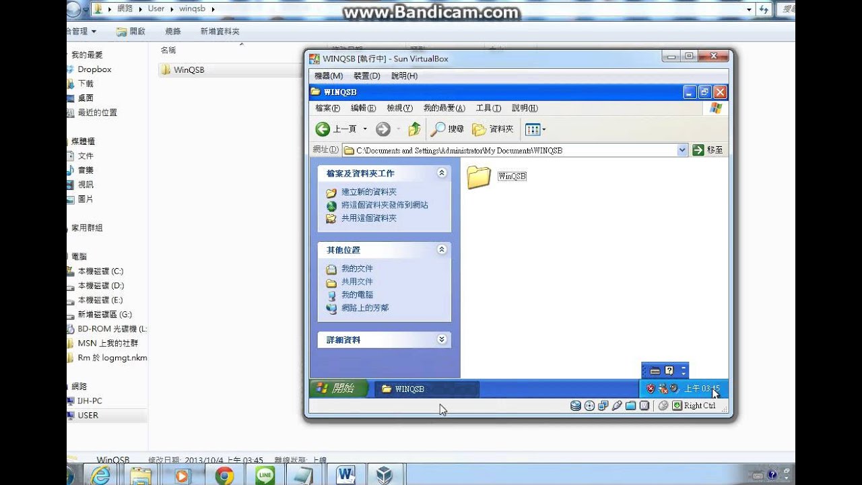Click the red security shield tray icon in XP

(x=651, y=389)
